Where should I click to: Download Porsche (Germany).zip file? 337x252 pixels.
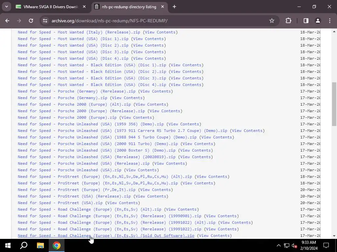[x=63, y=98]
